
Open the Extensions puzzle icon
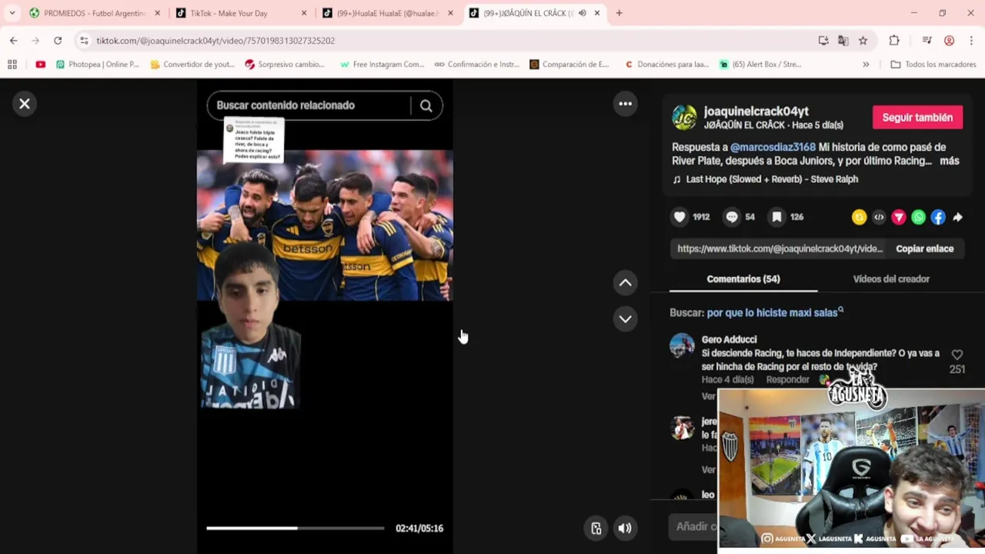893,41
